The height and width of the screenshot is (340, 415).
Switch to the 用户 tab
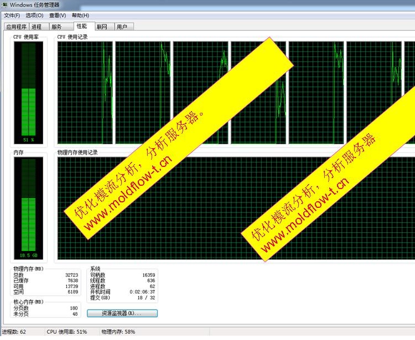(x=124, y=27)
